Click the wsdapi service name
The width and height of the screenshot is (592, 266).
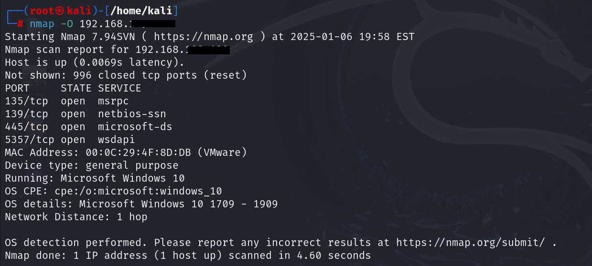tap(116, 140)
